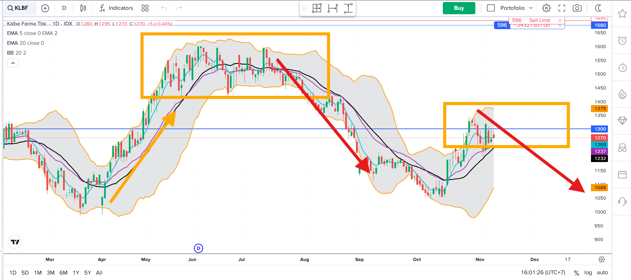This screenshot has width=631, height=280.
Task: Open the calendar icon in right sidebar
Action: point(622,175)
